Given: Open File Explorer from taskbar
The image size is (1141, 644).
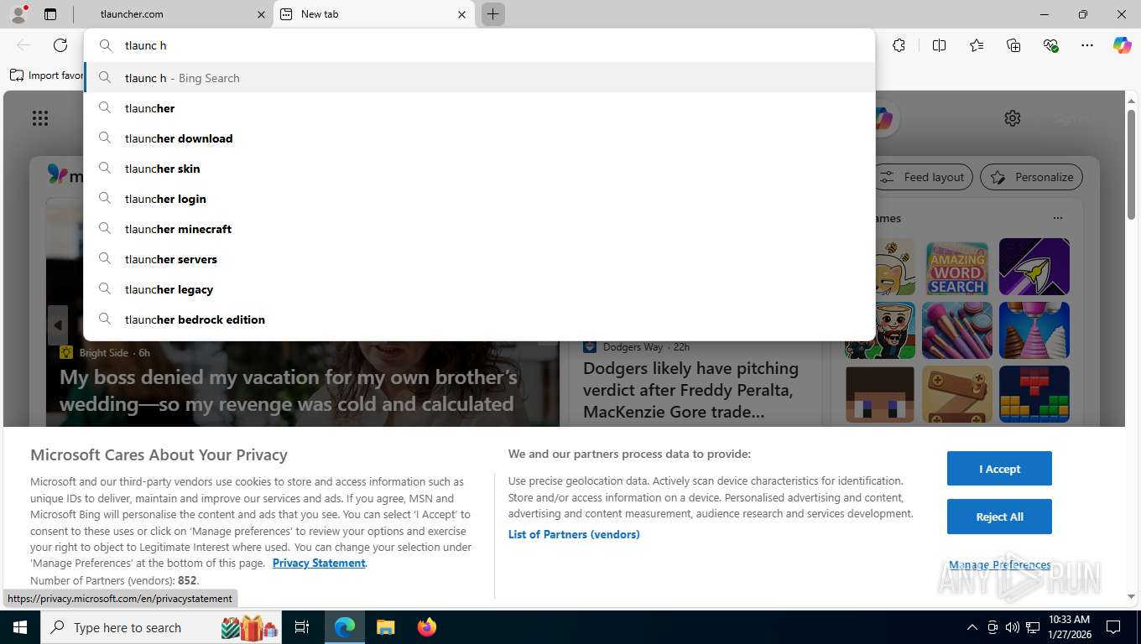Looking at the screenshot, I should click(x=385, y=627).
